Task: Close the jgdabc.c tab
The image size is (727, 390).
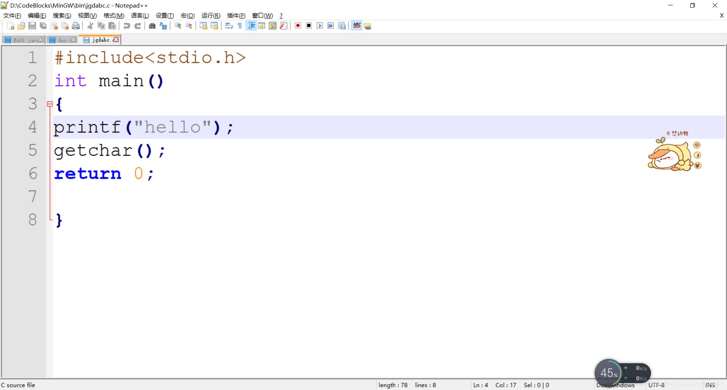Action: [x=116, y=39]
